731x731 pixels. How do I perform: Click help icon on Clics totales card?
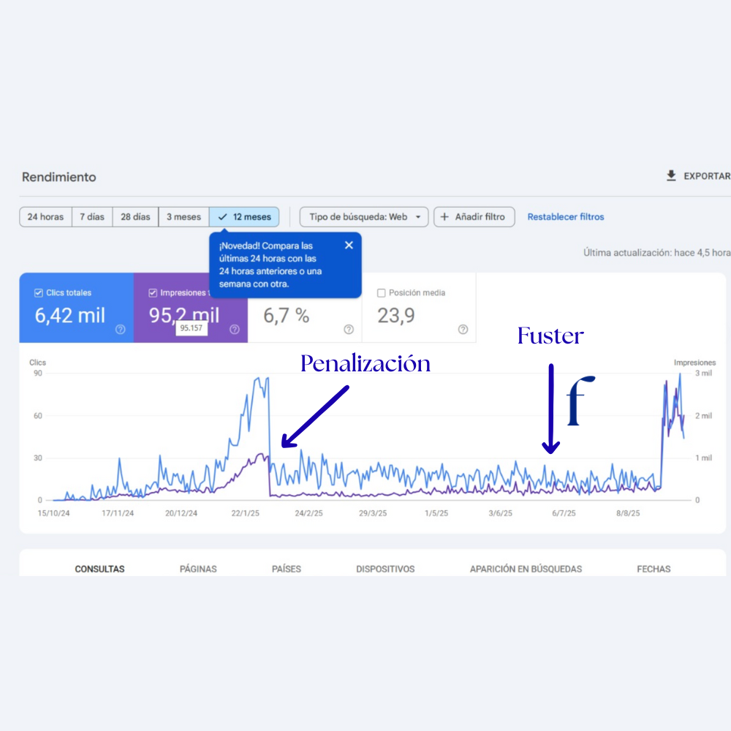tap(121, 330)
